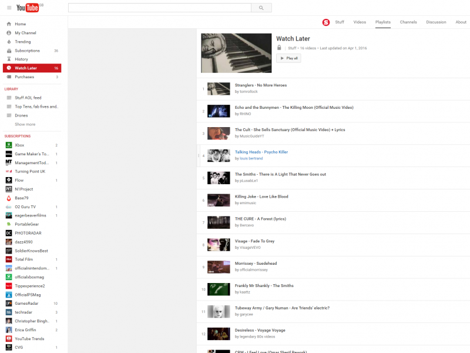Screen dimensions: 470x353
Task: Click inside the search input field
Action: tap(159, 8)
